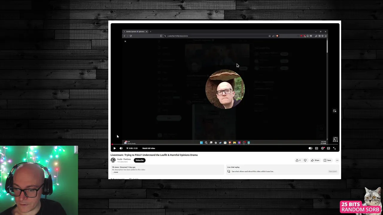Click the Steam icon in the recorded taskbar
This screenshot has width=383, height=215.
pos(220,142)
